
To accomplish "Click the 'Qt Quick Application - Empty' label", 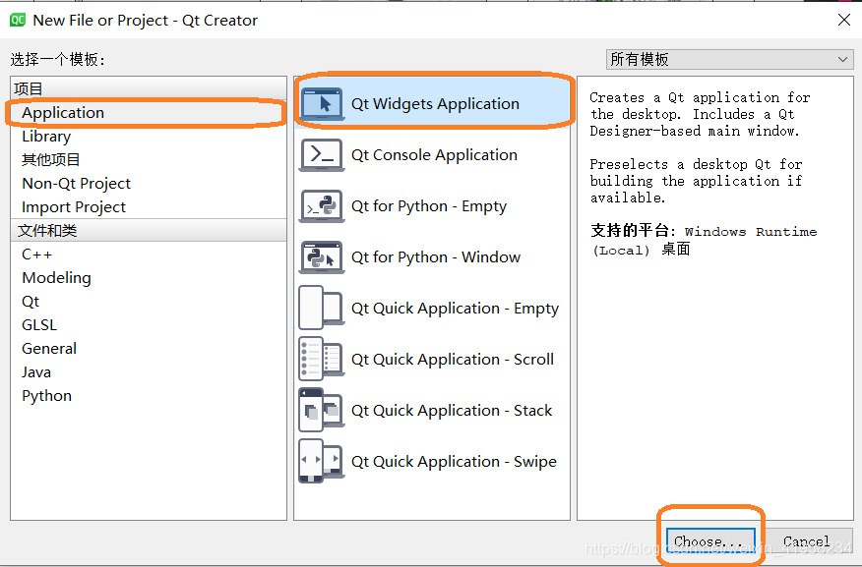I will tap(455, 308).
